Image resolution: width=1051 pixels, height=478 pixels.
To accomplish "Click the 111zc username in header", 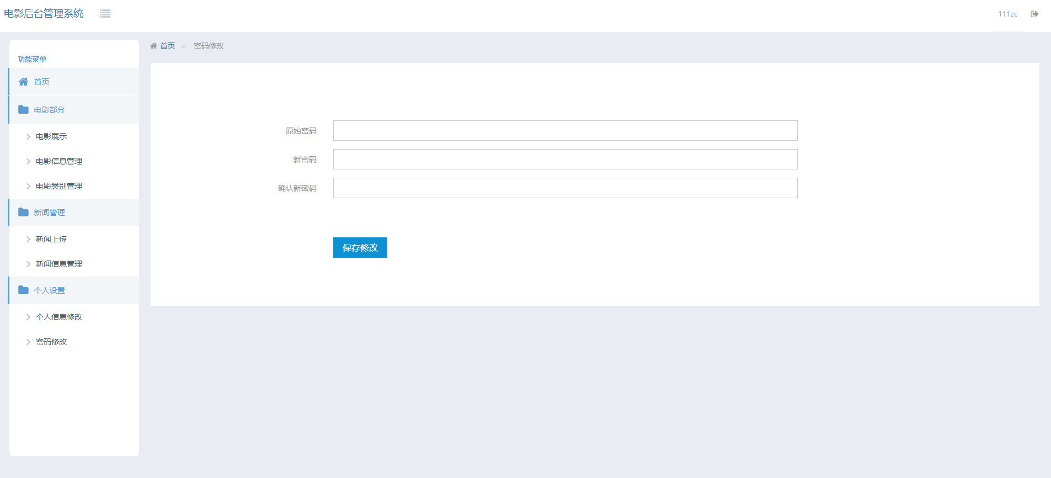I will click(1007, 14).
